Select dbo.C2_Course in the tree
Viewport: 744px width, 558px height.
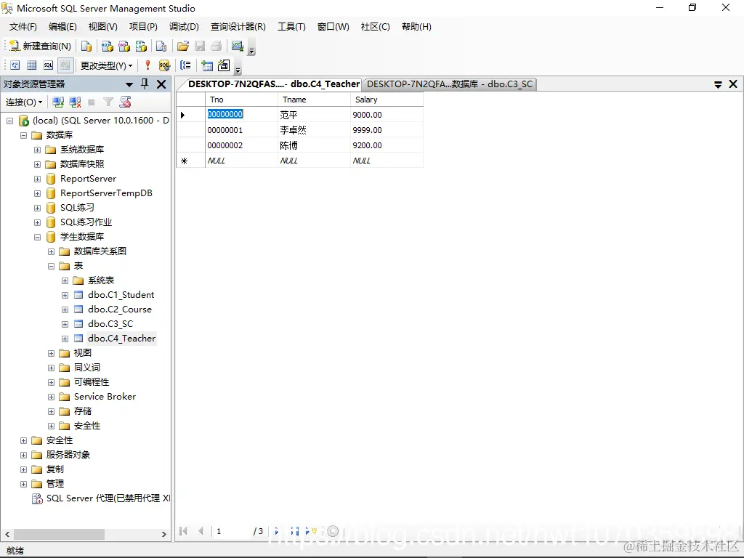point(120,310)
